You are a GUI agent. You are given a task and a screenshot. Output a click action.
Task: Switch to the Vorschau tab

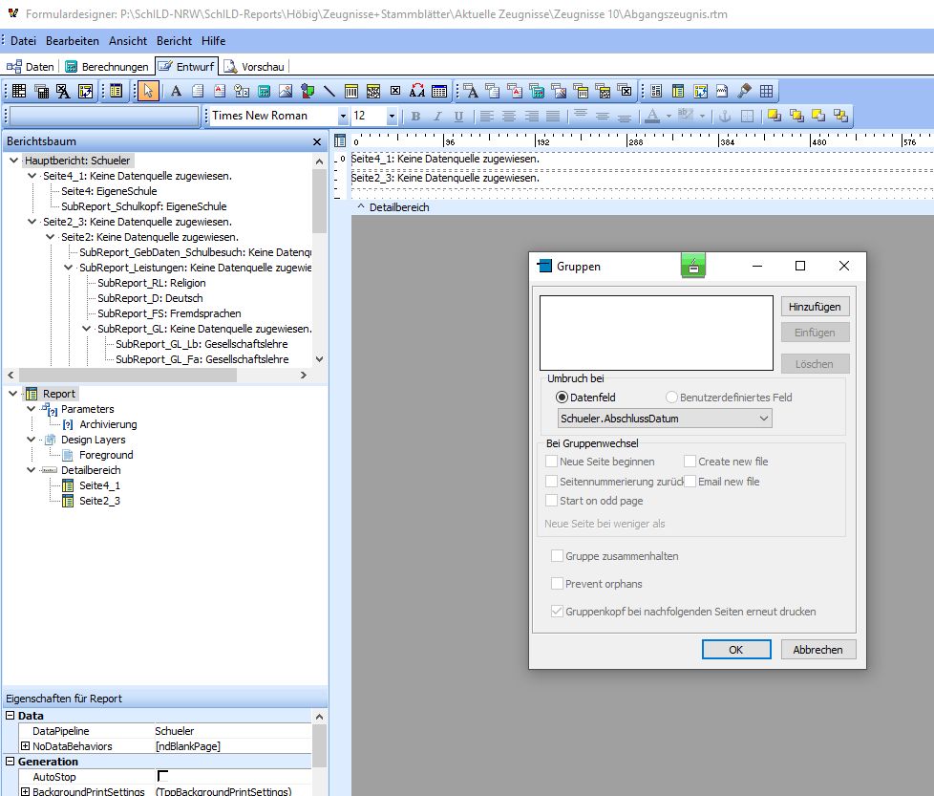click(x=255, y=67)
